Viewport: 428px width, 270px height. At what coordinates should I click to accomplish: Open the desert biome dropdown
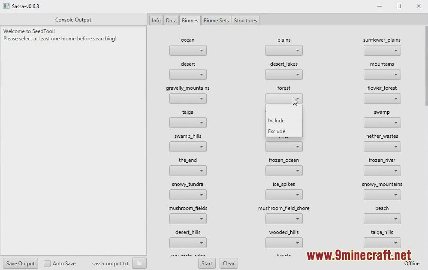click(188, 75)
